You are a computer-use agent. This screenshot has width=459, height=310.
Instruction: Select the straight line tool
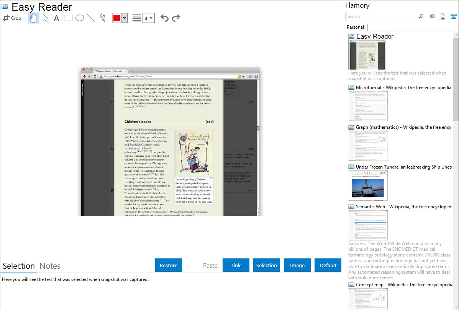pos(91,18)
